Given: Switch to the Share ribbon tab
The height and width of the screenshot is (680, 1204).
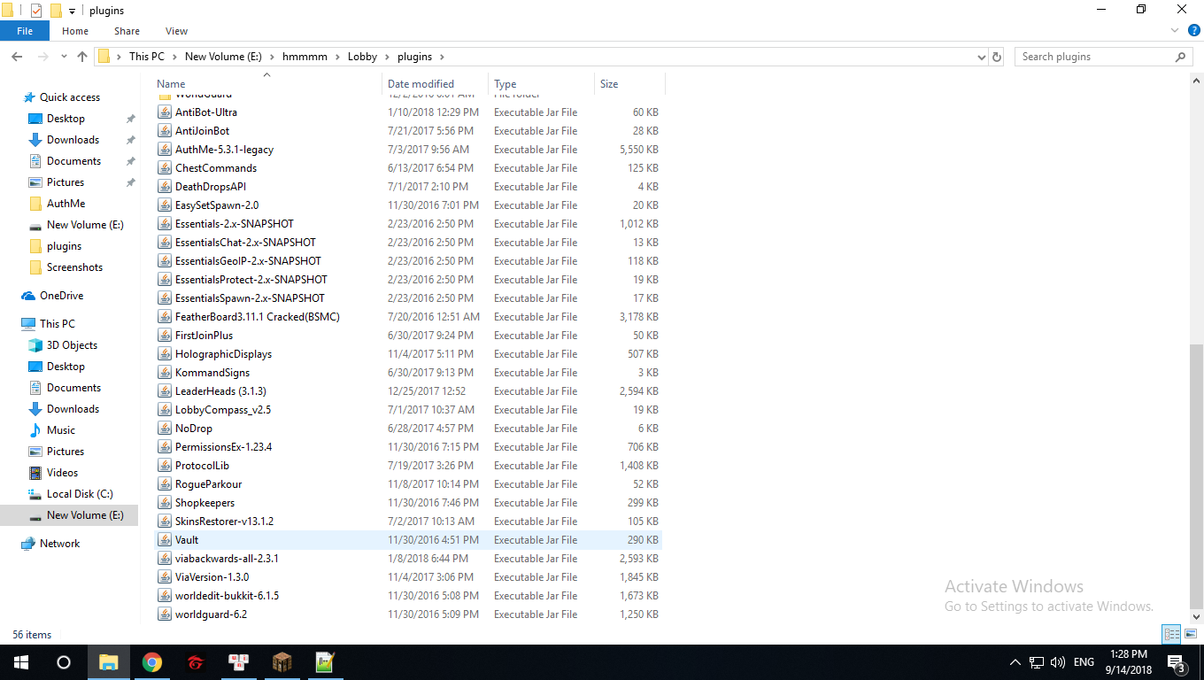Looking at the screenshot, I should pyautogui.click(x=127, y=31).
